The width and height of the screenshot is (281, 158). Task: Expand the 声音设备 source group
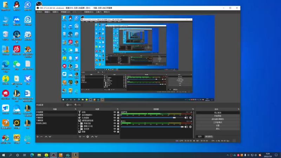[79, 123]
